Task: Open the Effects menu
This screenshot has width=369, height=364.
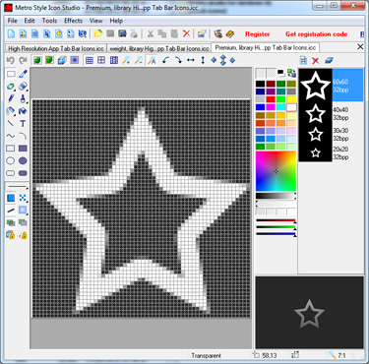Action: click(73, 21)
